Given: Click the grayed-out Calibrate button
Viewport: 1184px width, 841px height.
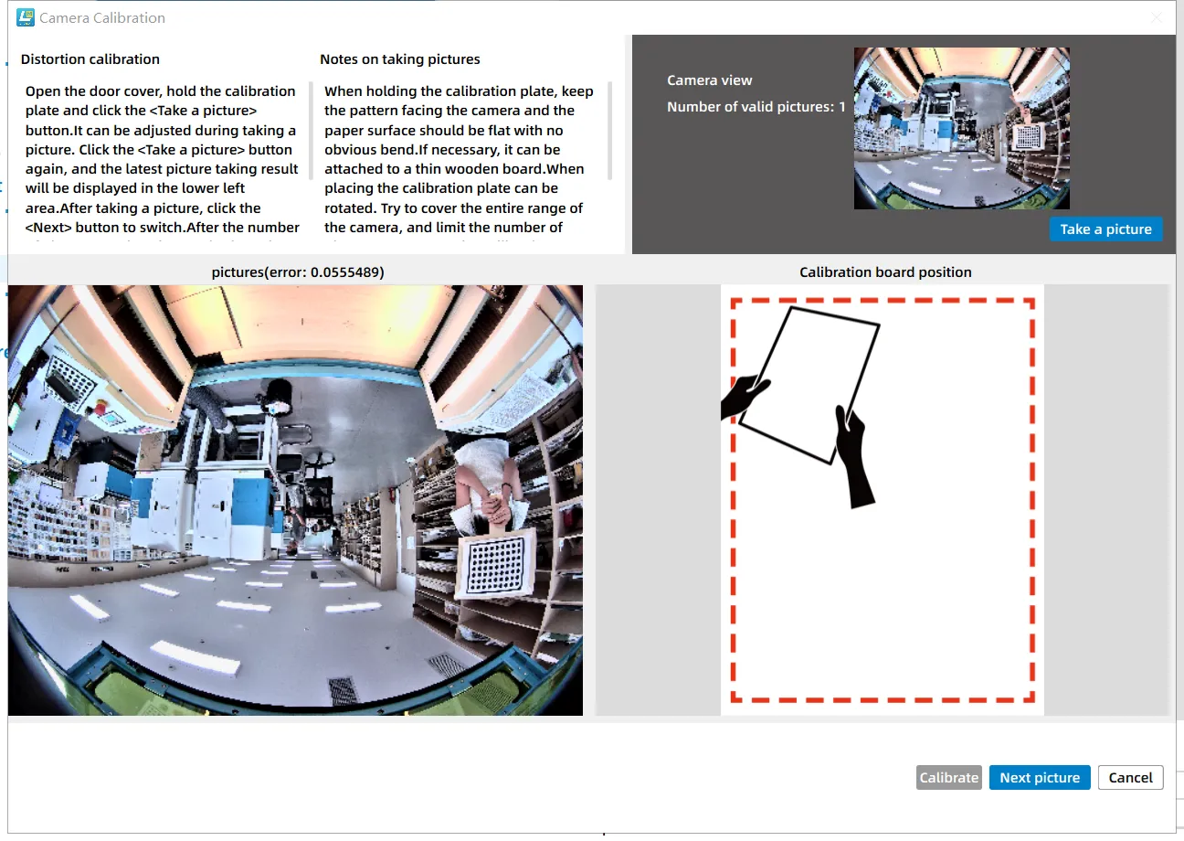Looking at the screenshot, I should 948,777.
